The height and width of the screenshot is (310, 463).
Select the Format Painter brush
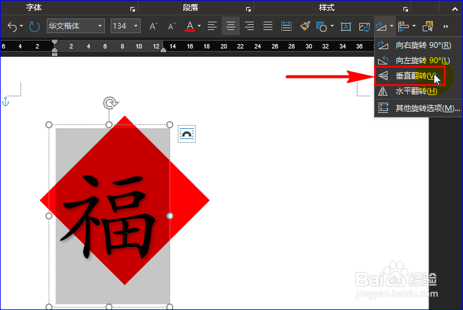click(305, 26)
